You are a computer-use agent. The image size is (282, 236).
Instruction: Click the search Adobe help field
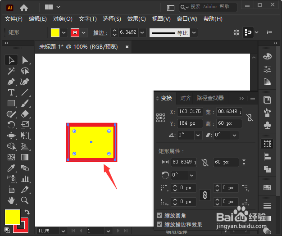click(208, 7)
